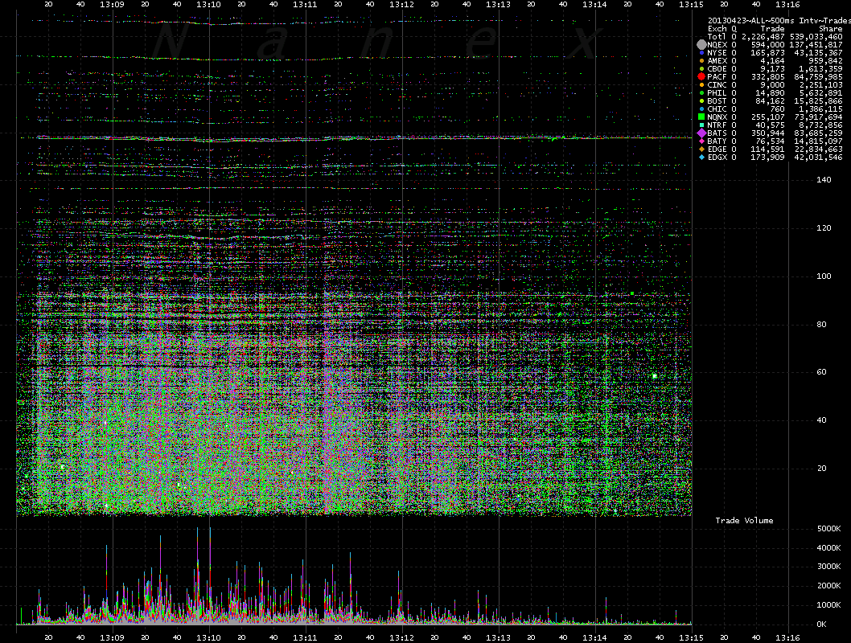This screenshot has width=851, height=643.
Task: Click the purple BATS diamond marker
Action: pyautogui.click(x=701, y=133)
